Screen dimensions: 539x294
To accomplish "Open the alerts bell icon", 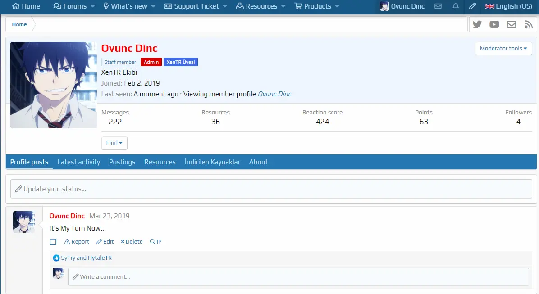I will (x=456, y=6).
